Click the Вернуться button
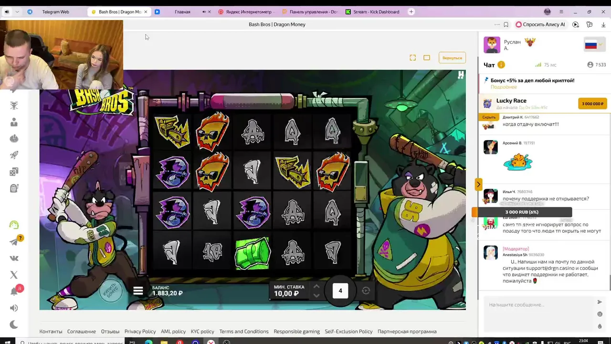Image resolution: width=611 pixels, height=344 pixels. tap(452, 58)
